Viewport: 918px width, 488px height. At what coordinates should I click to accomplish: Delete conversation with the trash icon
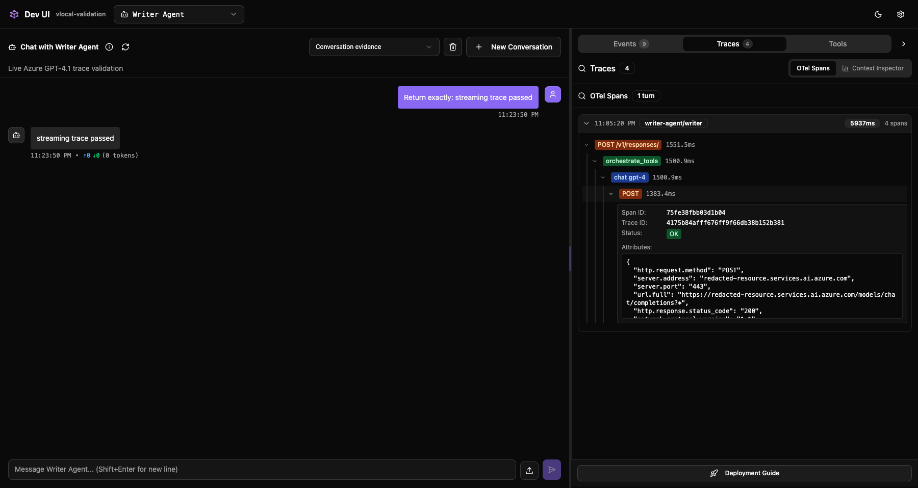(x=453, y=47)
